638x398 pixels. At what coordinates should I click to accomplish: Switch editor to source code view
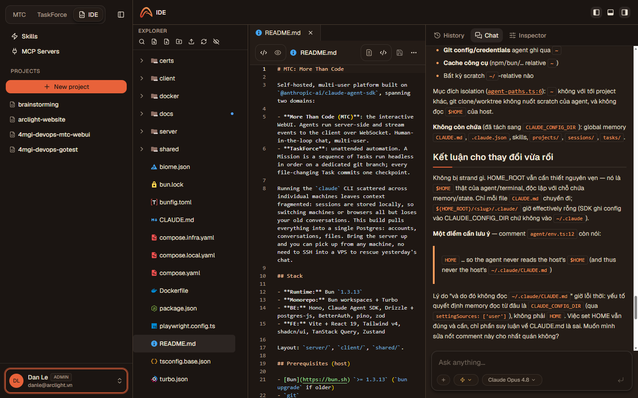click(x=264, y=53)
